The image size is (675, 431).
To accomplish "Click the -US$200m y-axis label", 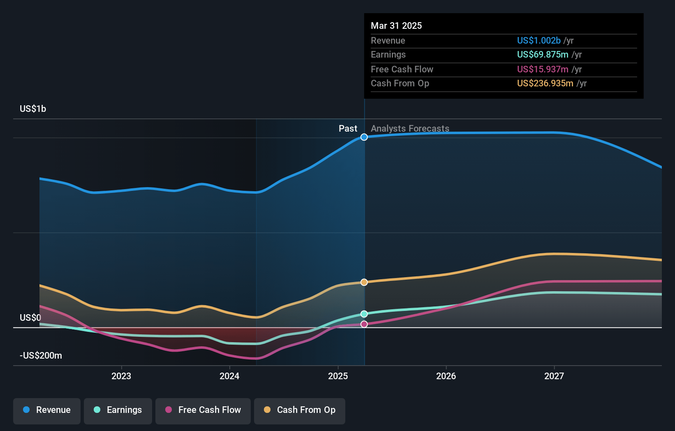I will 41,355.
